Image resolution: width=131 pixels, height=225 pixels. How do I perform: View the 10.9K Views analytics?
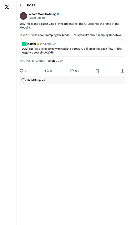click(x=55, y=61)
